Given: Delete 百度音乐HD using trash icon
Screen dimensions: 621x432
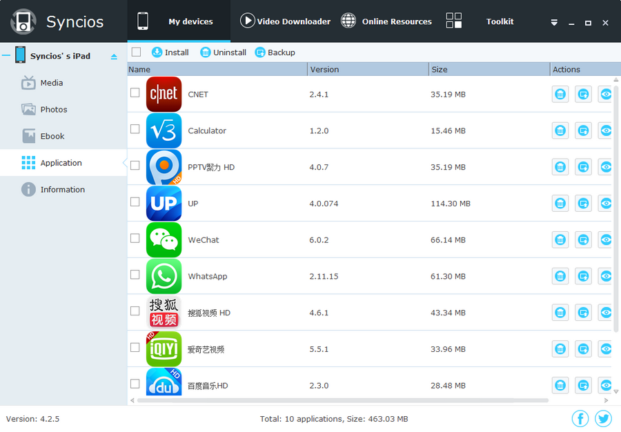Looking at the screenshot, I should (x=560, y=385).
